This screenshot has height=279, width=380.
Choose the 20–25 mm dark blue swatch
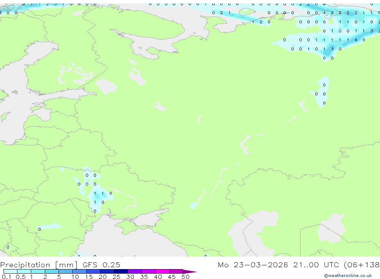pyautogui.click(x=107, y=271)
